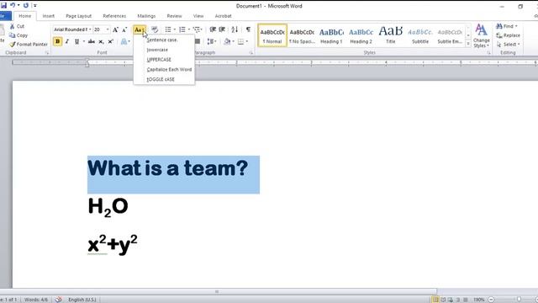
Task: Click the Sort icon in Paragraph group
Action: point(235,29)
